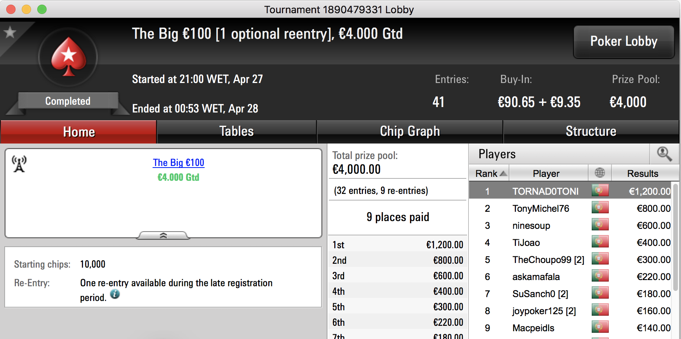The image size is (681, 339).
Task: Select the Home tab
Action: click(x=79, y=132)
